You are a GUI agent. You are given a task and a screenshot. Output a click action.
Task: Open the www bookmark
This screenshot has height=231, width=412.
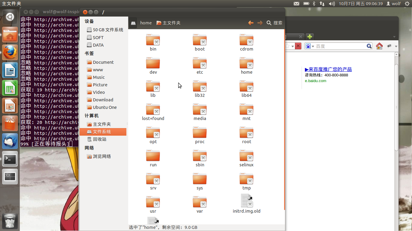tap(95, 69)
